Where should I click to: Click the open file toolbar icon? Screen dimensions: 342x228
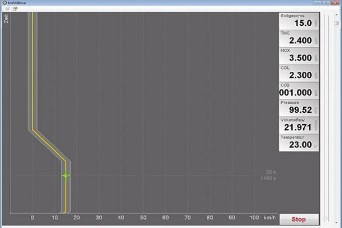[x=7, y=10]
